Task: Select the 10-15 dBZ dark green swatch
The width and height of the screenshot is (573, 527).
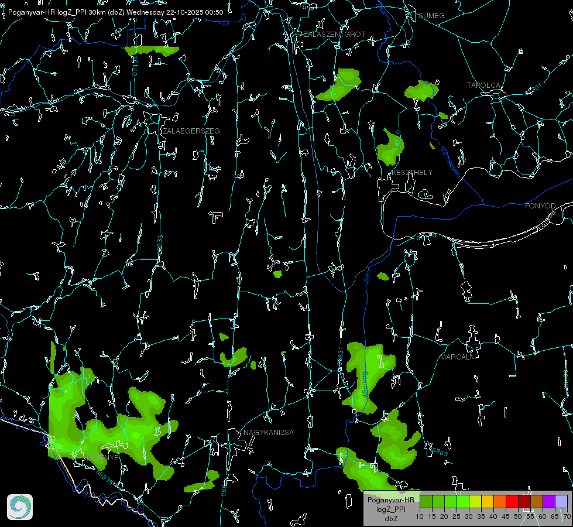Action: (426, 501)
